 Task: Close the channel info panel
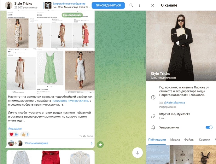point(153,5)
